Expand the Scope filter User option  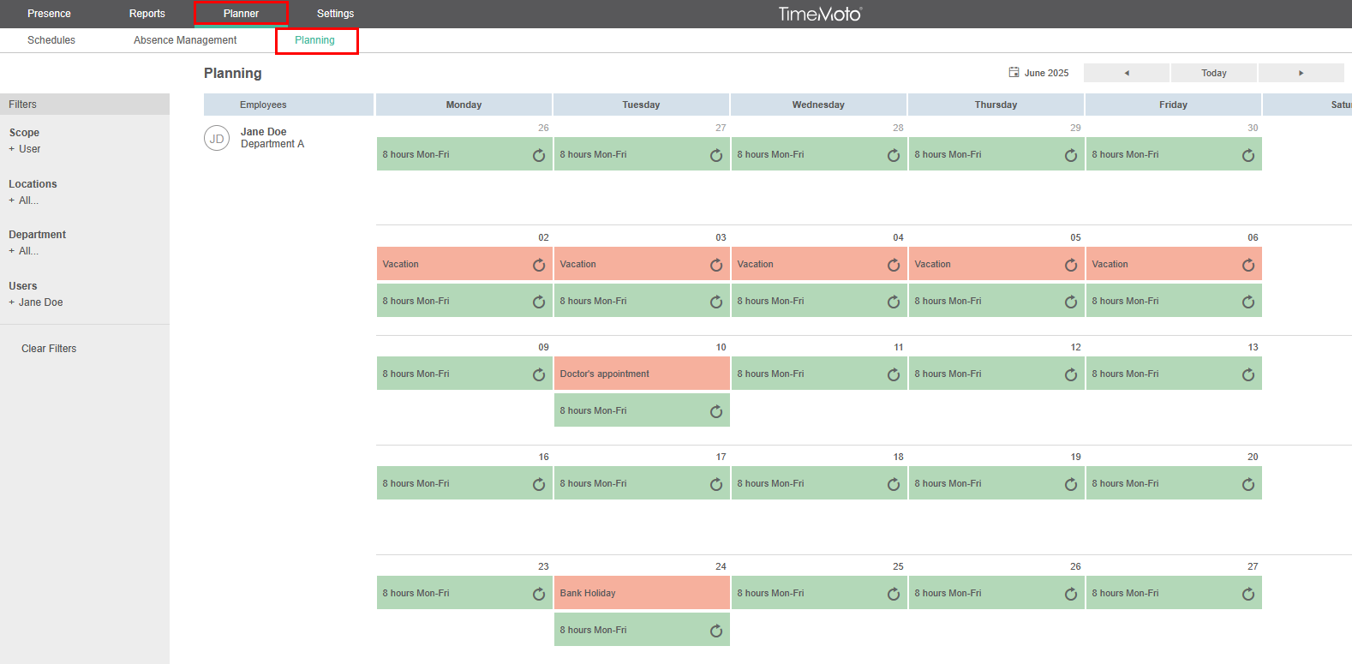(x=25, y=149)
